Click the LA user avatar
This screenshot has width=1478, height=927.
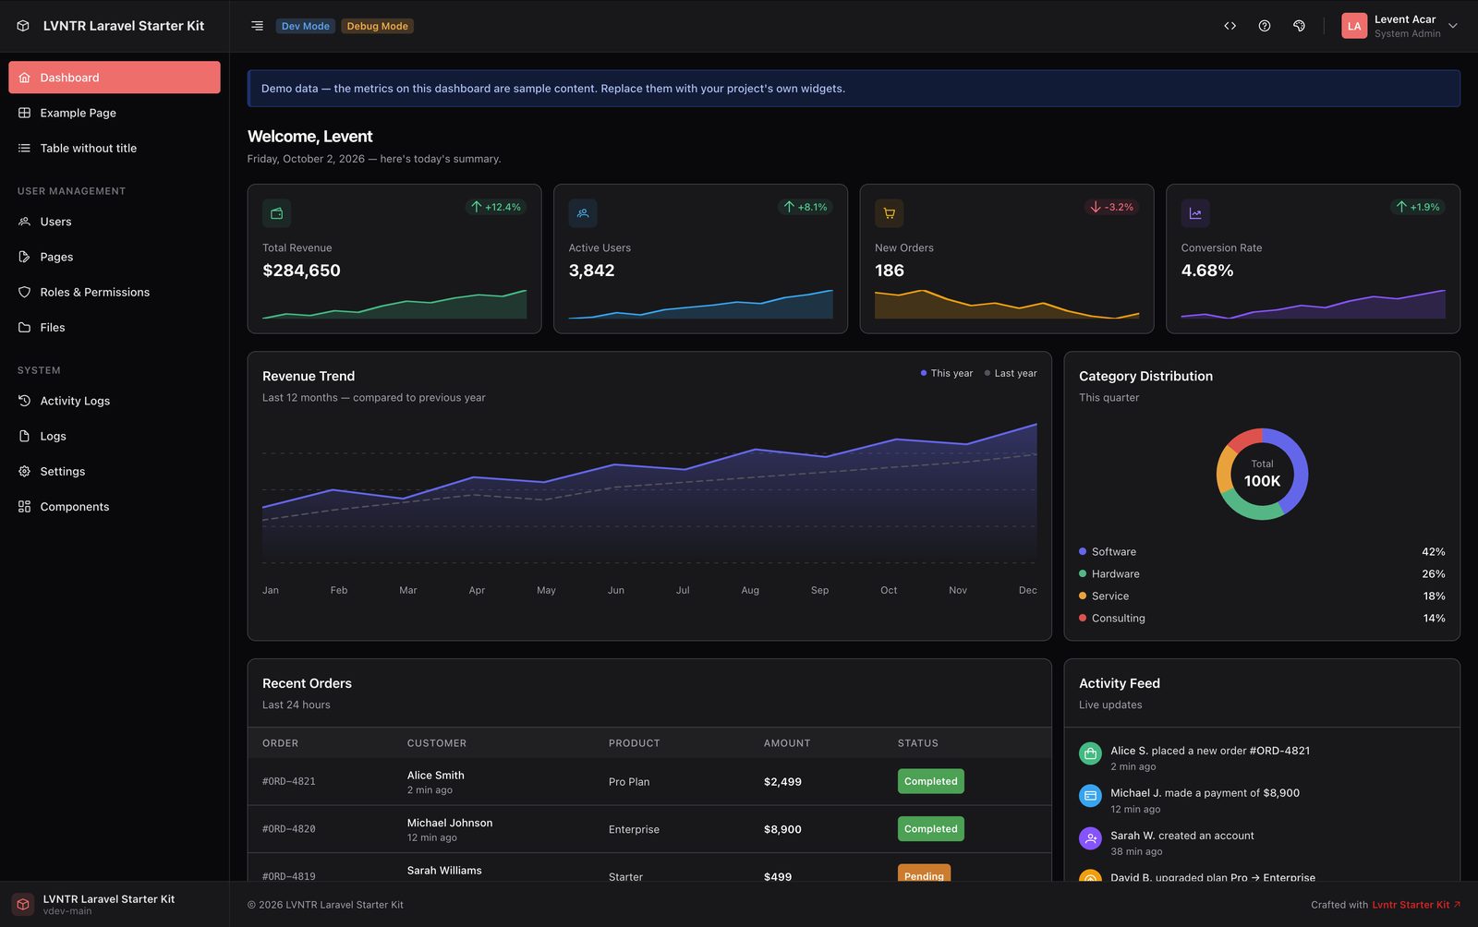[x=1354, y=26]
